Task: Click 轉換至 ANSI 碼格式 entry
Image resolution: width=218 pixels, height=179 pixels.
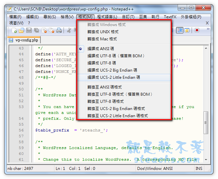Action: pyautogui.click(x=105, y=87)
